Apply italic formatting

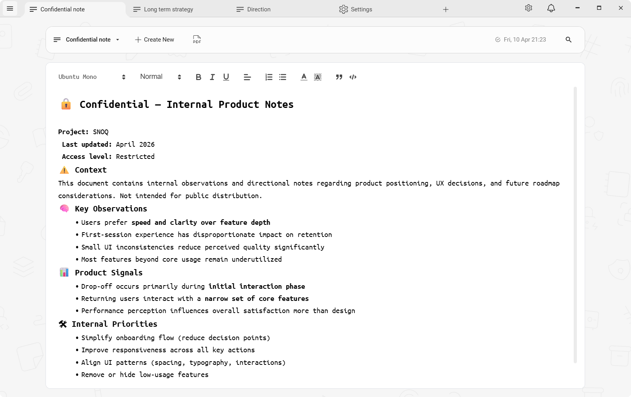click(212, 77)
